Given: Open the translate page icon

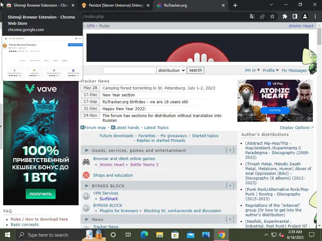Looking at the screenshot, I should 252,16.
